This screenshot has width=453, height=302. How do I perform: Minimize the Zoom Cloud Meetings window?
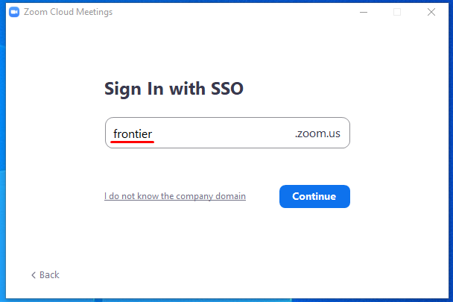364,12
